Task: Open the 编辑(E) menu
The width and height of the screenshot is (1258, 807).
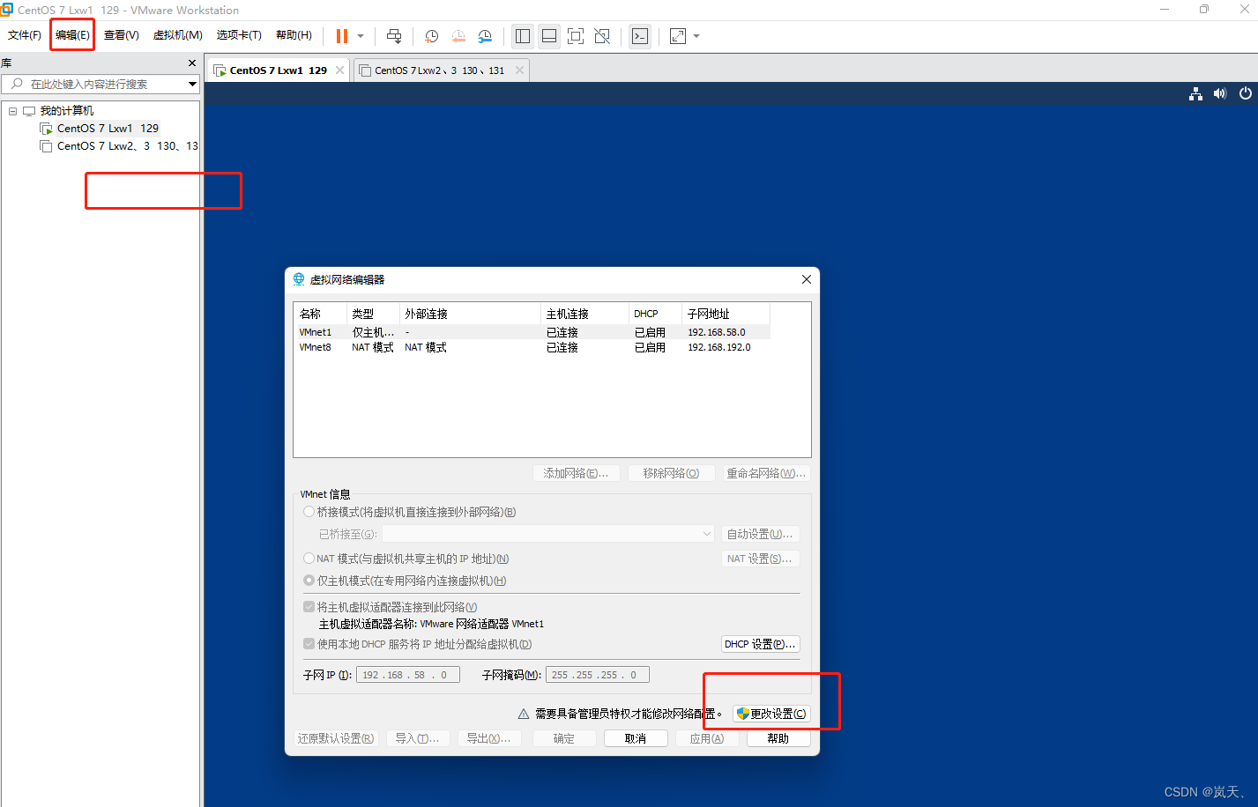Action: click(72, 35)
